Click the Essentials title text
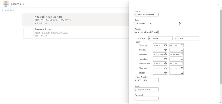This screenshot has width=222, height=104. 17,4
